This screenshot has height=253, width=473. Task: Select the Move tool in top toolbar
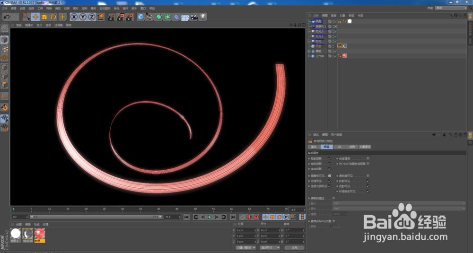pos(35,17)
